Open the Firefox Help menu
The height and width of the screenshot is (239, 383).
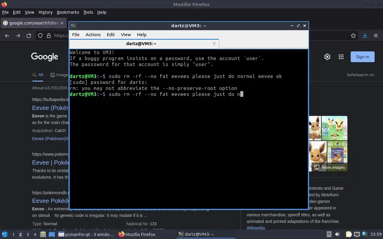[102, 12]
